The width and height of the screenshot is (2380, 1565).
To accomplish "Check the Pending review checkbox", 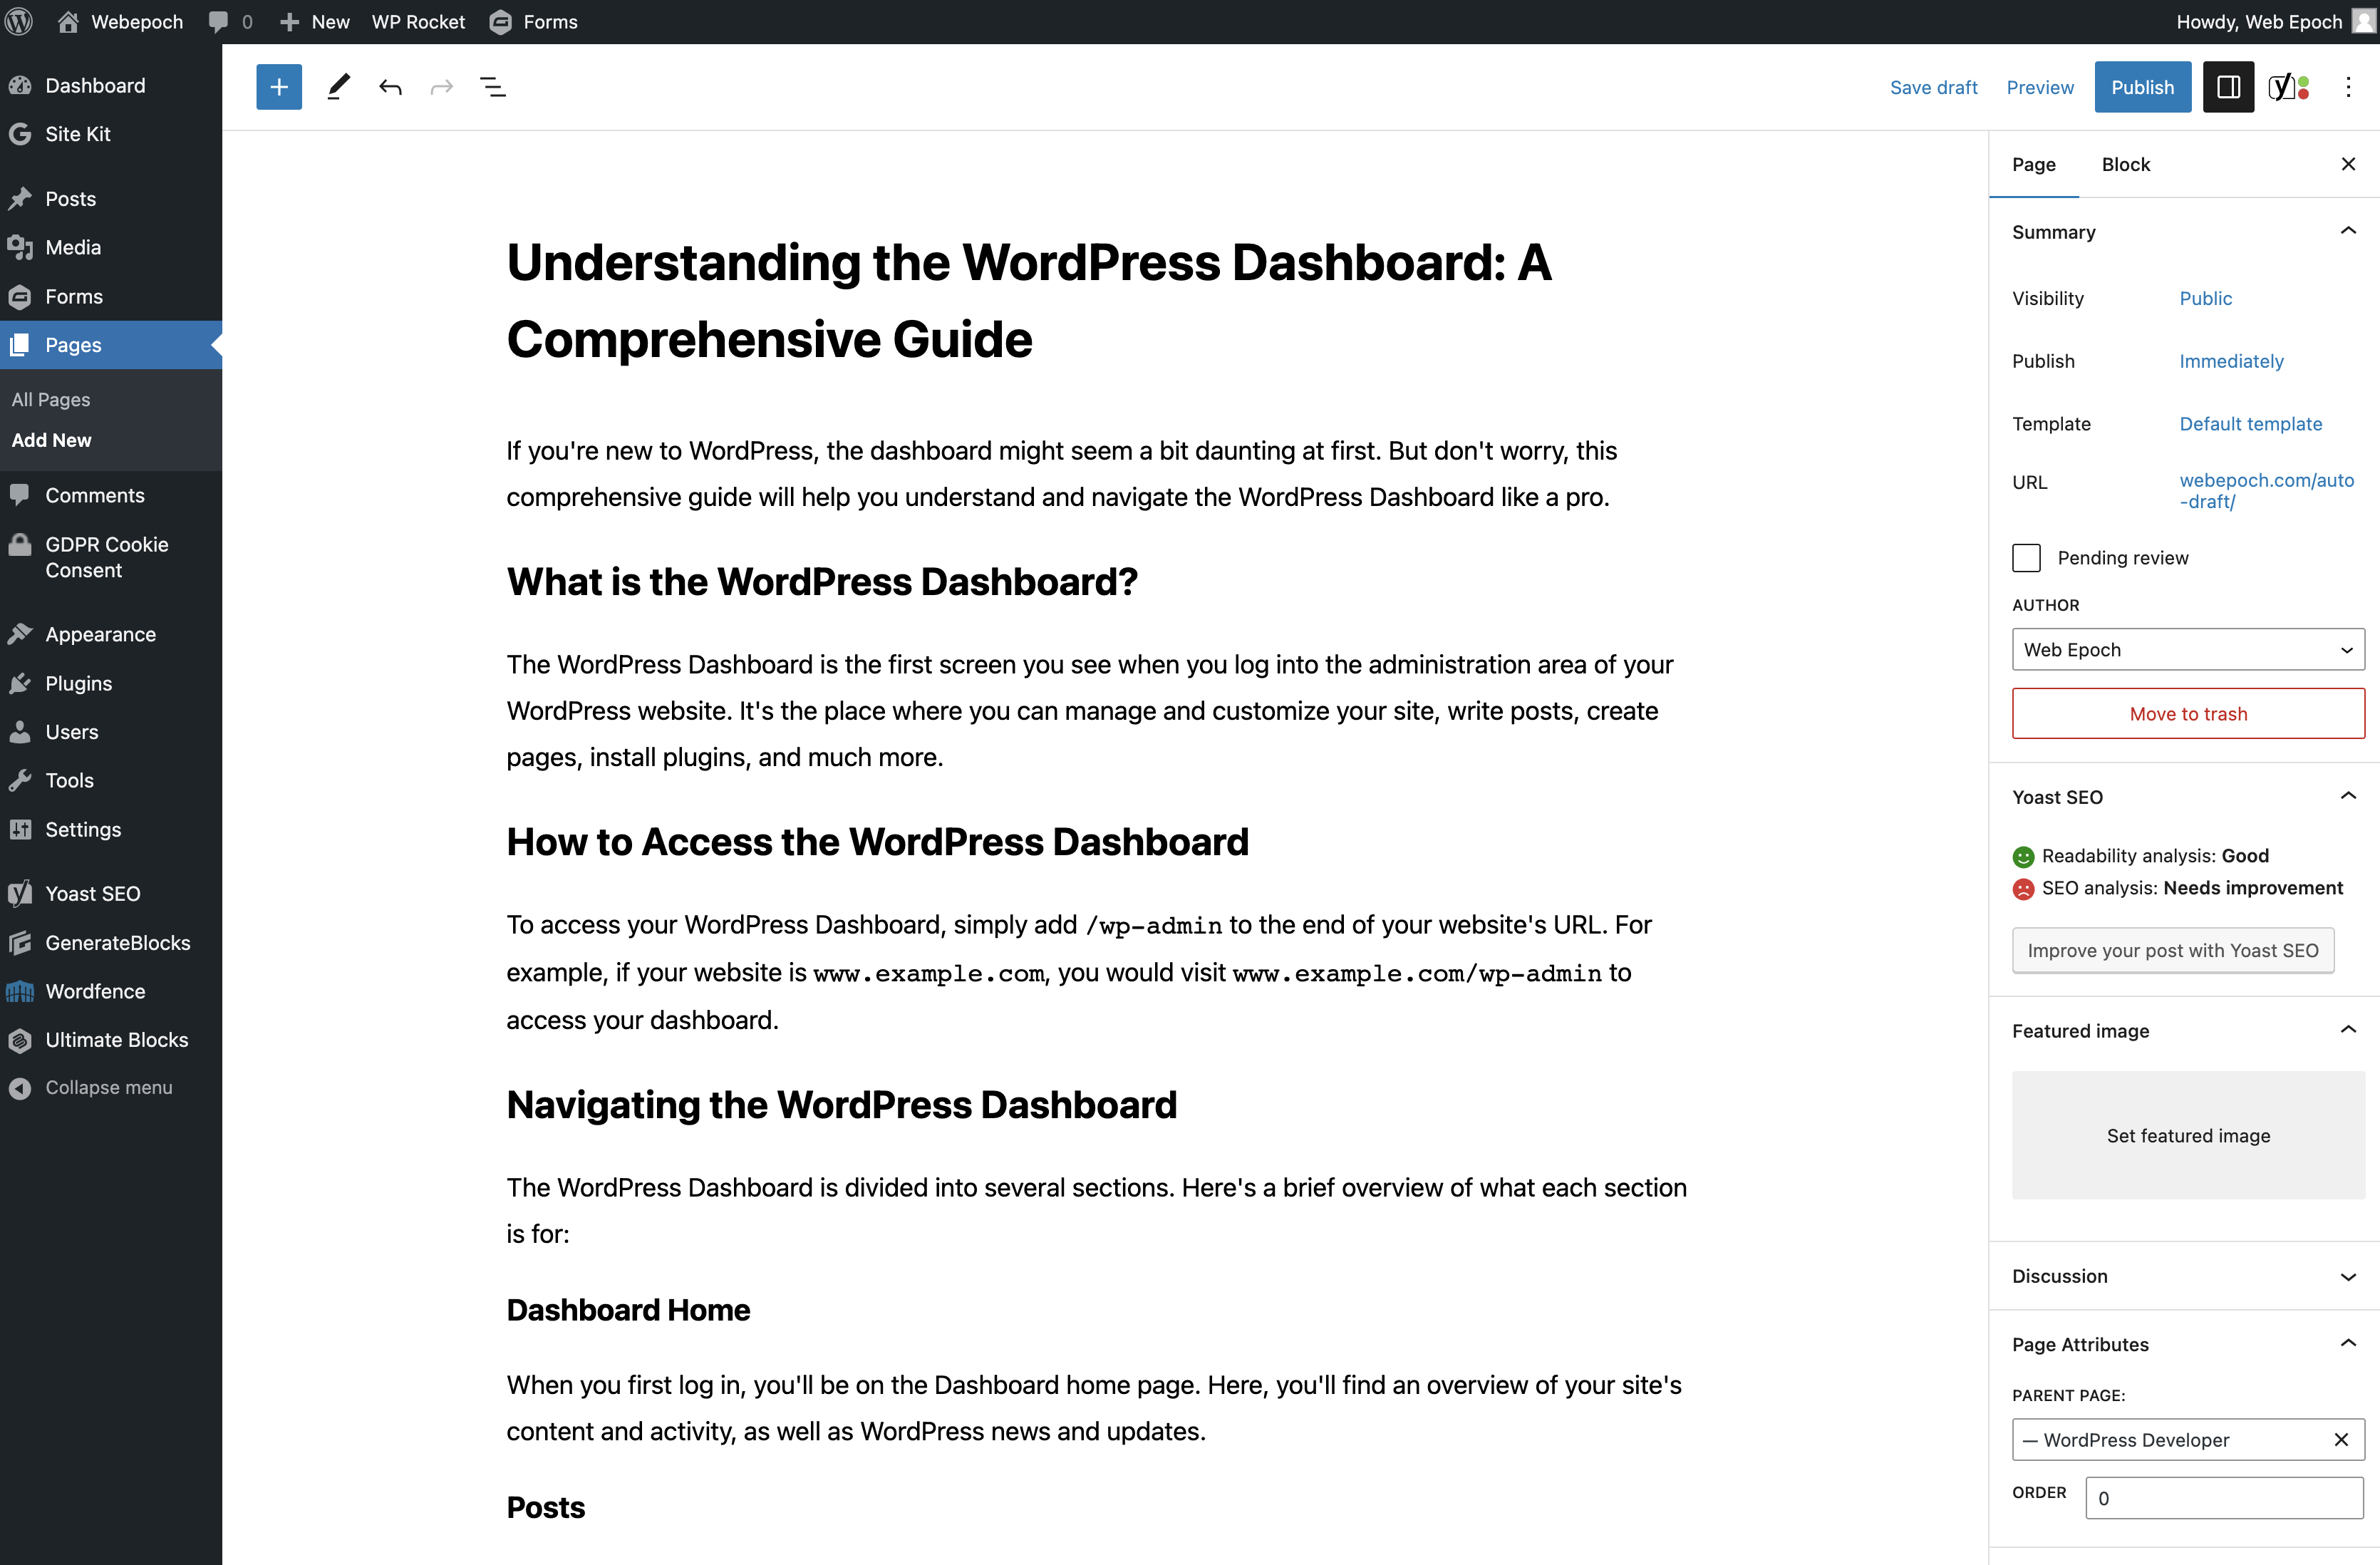I will click(2026, 557).
